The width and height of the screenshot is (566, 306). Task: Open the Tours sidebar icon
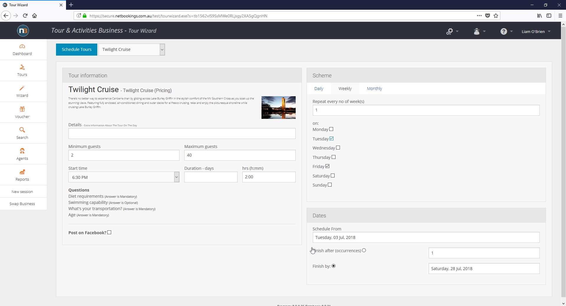pyautogui.click(x=22, y=67)
